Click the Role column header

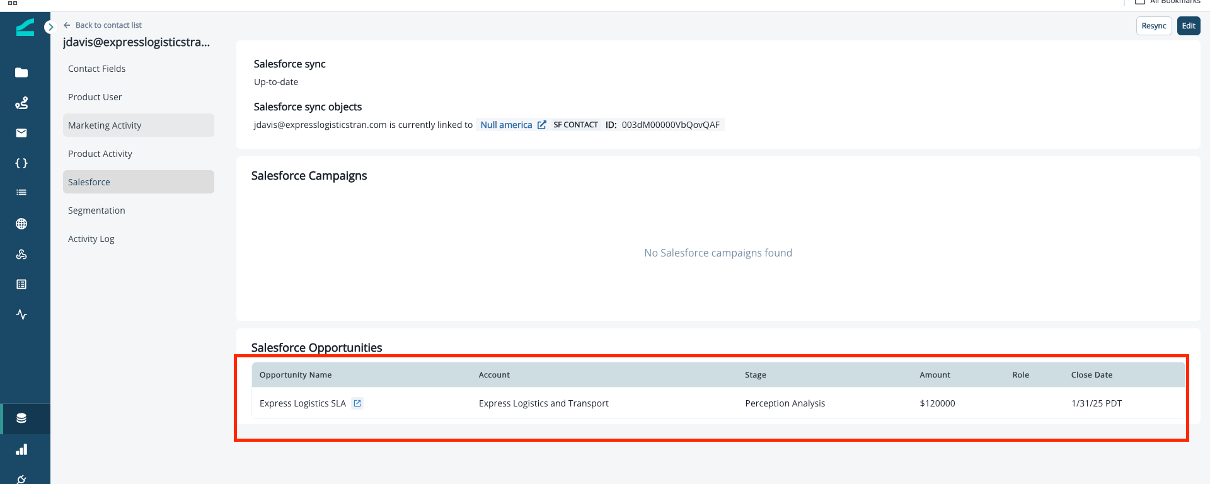1021,375
